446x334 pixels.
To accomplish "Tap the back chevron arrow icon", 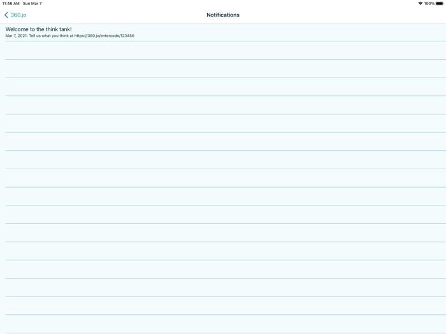I will click(6, 15).
